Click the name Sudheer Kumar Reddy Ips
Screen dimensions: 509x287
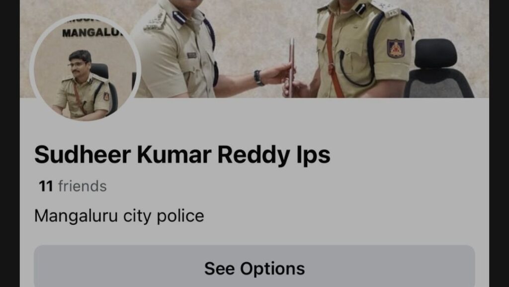coord(182,155)
